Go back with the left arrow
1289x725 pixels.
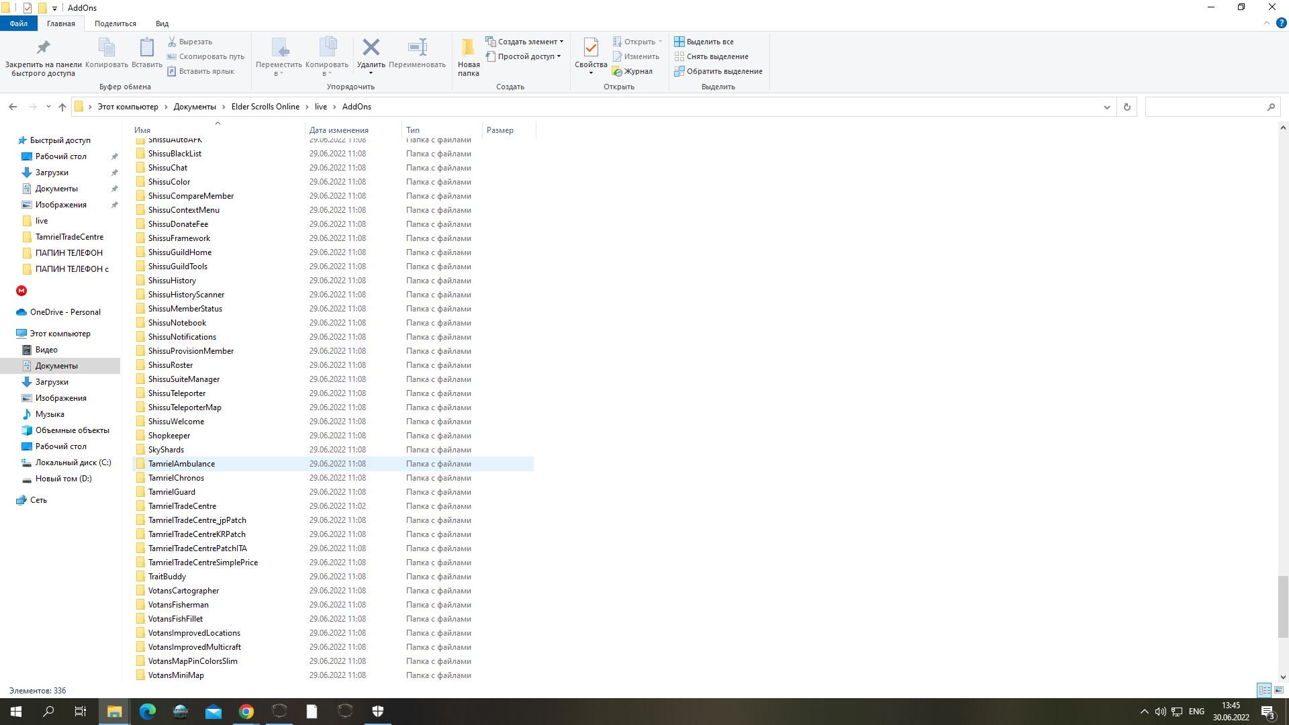tap(13, 107)
